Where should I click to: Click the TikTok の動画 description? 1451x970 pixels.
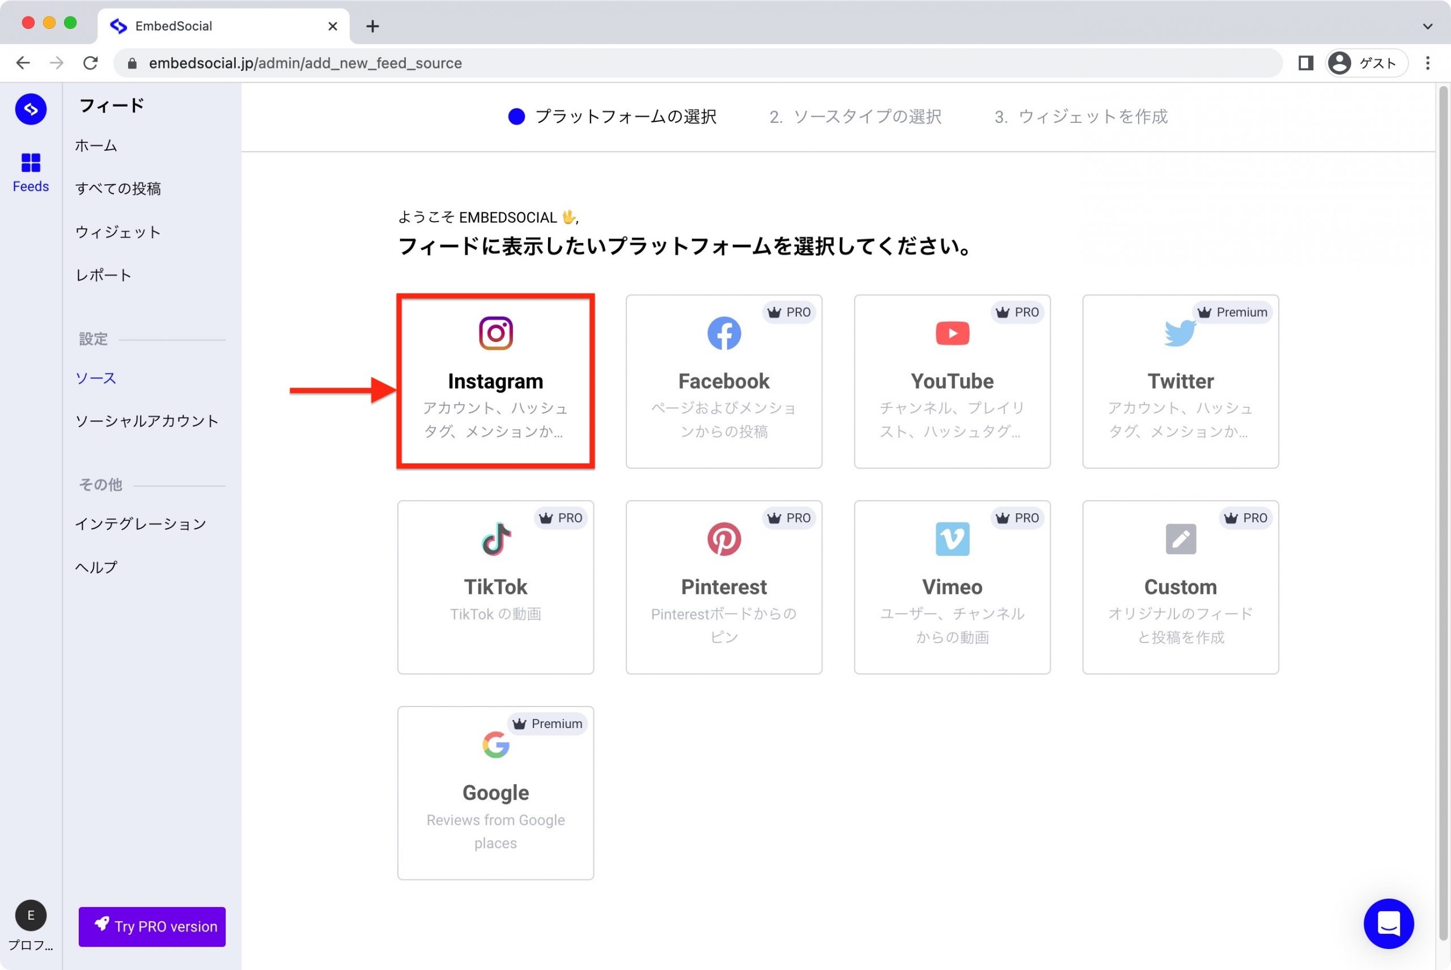click(495, 614)
